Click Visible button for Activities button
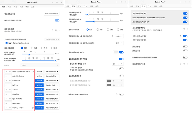 pos(40,76)
